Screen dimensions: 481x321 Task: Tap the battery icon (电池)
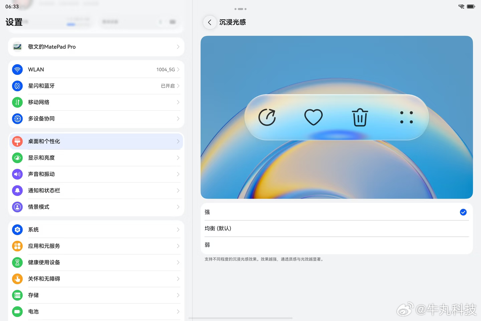coord(17,312)
